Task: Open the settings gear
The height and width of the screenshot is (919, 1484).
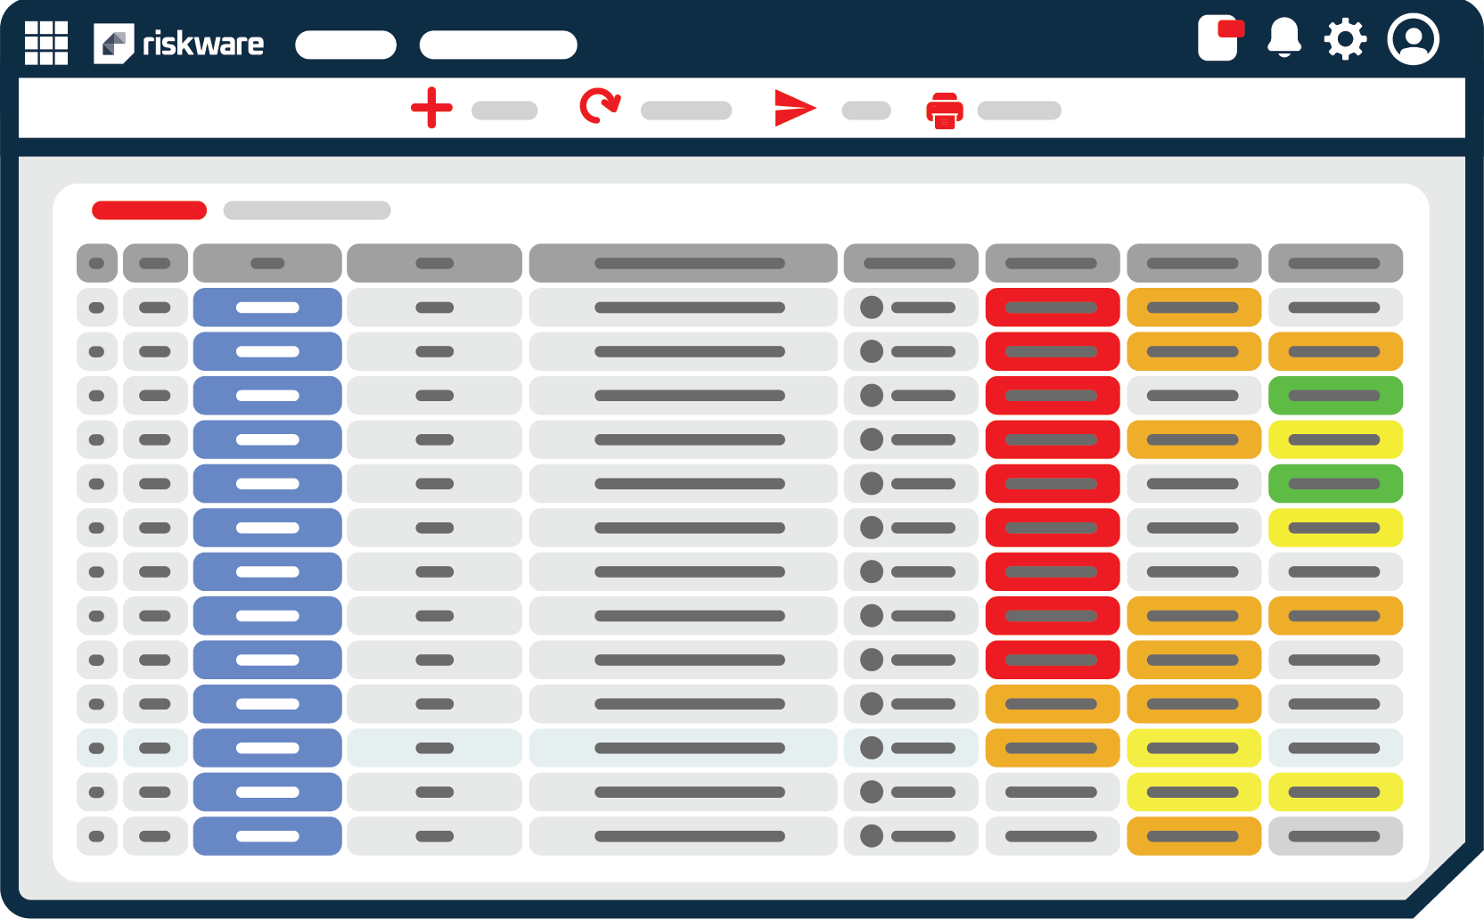Action: pos(1346,39)
